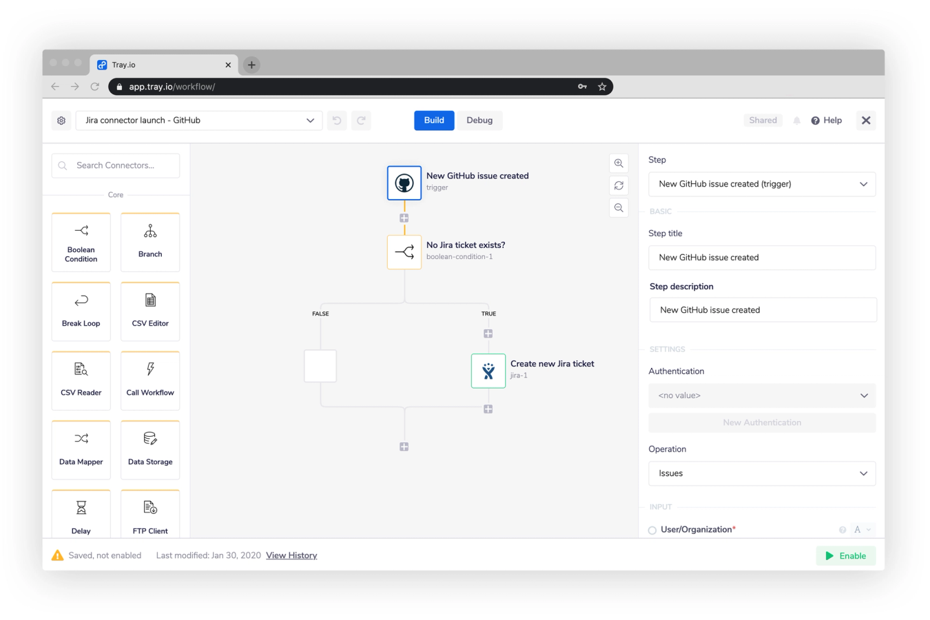Viewport: 930px width, 620px height.
Task: Choose the Data Mapper connector
Action: click(x=81, y=450)
